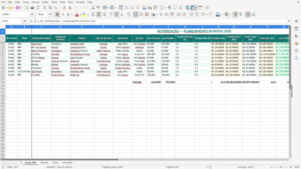Insert a comment with speech bubble icon
Screen dimensions: 301x169
pyautogui.click(x=175, y=8)
